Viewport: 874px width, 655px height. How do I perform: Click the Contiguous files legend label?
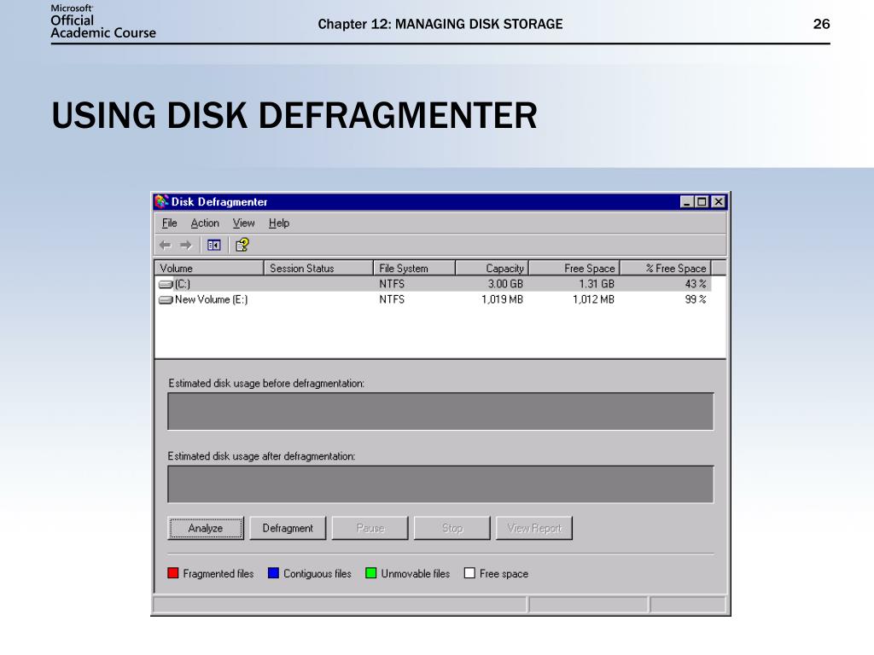coord(318,574)
